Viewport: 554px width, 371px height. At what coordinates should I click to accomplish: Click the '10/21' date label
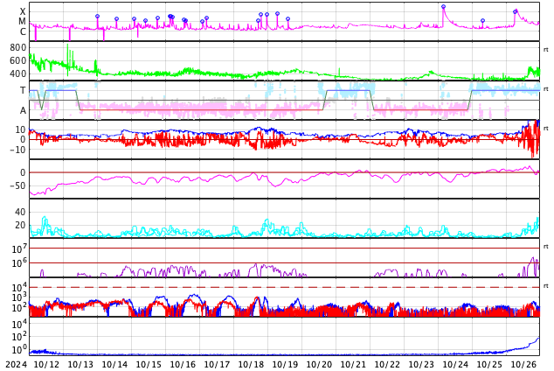click(x=353, y=364)
